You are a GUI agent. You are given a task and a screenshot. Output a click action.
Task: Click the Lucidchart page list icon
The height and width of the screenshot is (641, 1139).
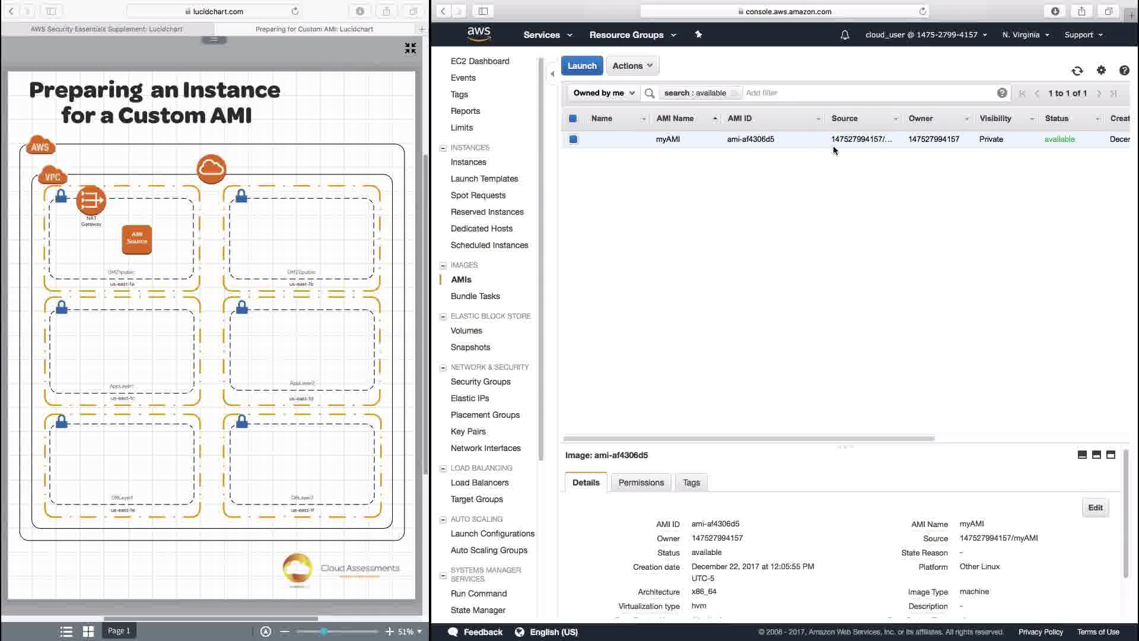tap(66, 632)
